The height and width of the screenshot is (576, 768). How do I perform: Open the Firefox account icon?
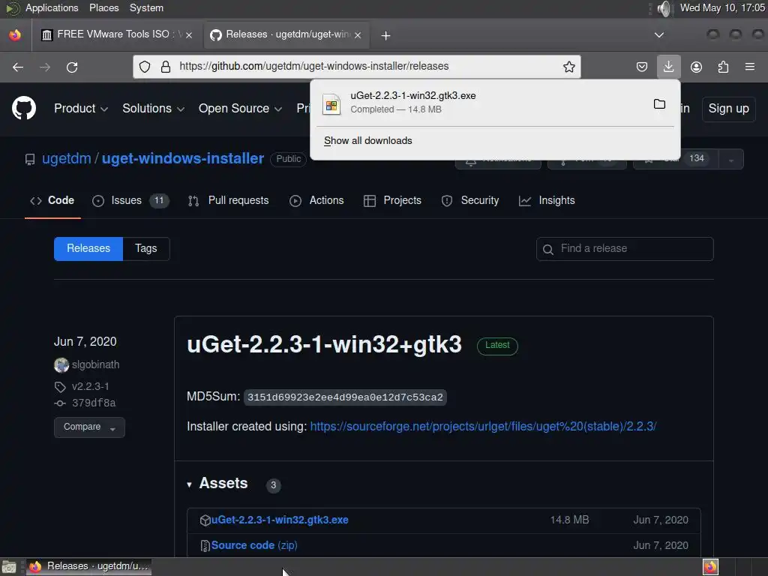(696, 67)
